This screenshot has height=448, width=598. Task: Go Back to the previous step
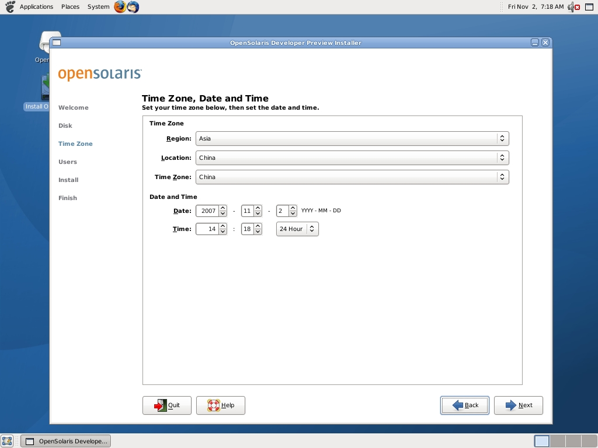click(x=465, y=405)
